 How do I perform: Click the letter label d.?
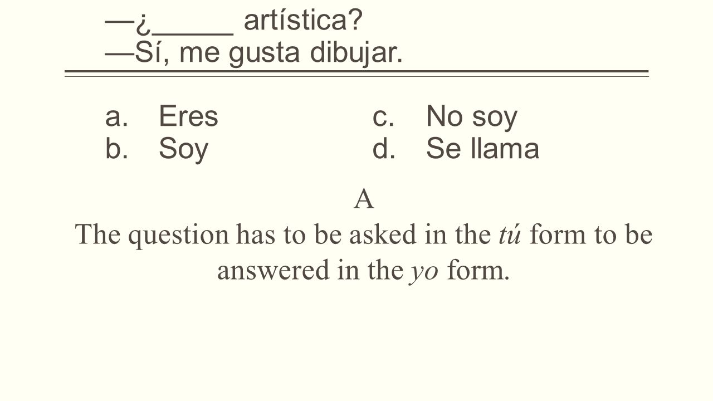pos(384,149)
